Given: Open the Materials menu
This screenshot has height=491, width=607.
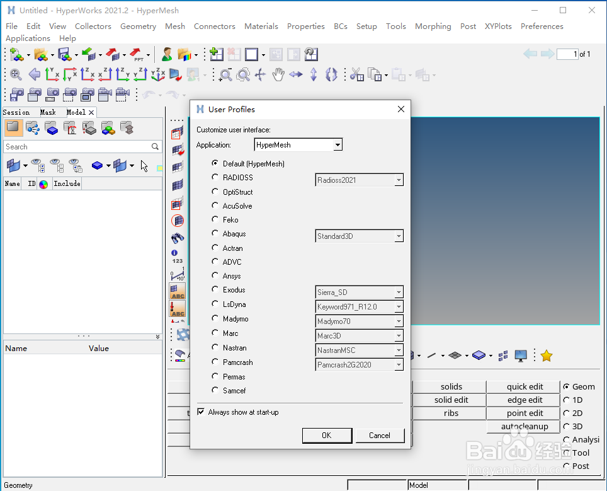Looking at the screenshot, I should (261, 26).
